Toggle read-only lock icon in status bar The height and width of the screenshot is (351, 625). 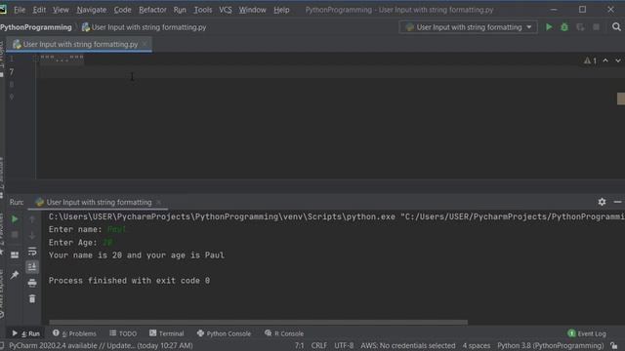click(x=614, y=346)
